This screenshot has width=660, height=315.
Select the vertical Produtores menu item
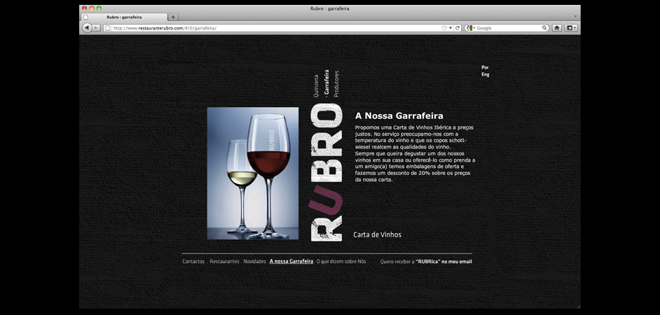coord(336,83)
